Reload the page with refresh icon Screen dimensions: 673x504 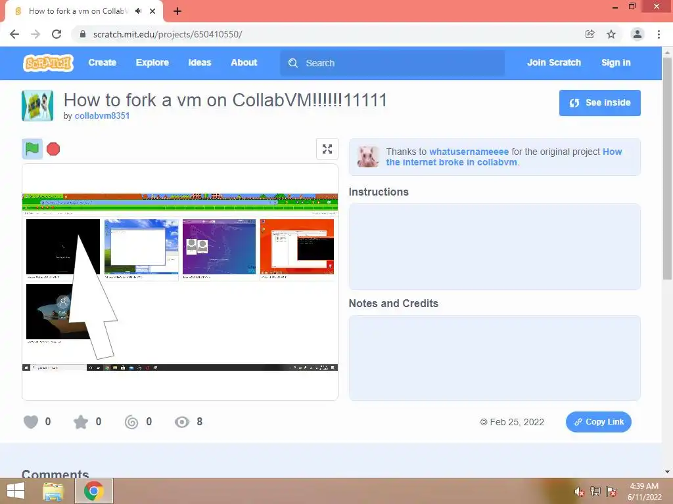pos(57,34)
